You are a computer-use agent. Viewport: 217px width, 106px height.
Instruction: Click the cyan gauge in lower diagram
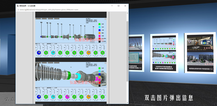coord(53,97)
